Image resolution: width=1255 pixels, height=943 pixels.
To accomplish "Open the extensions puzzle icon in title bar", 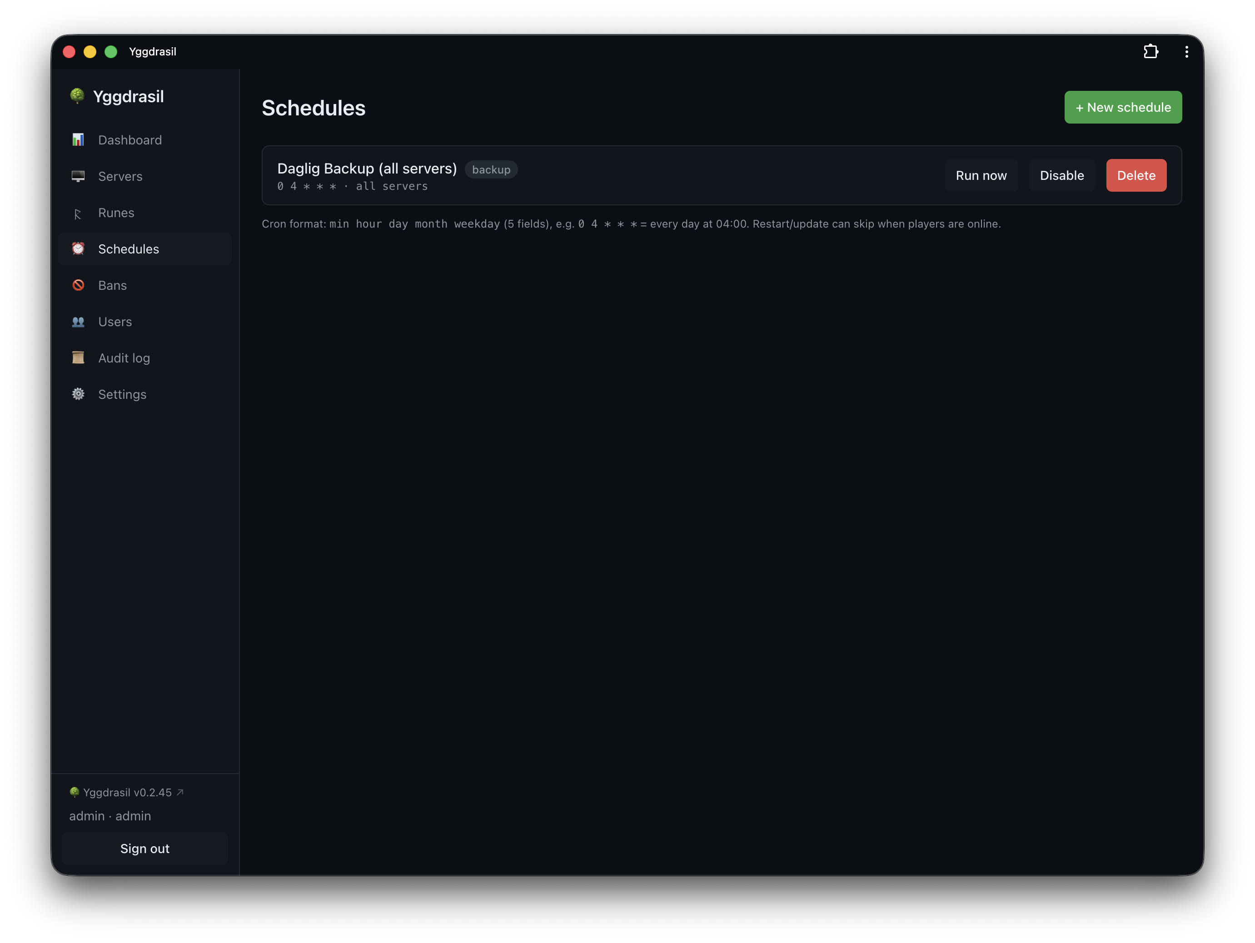I will tap(1150, 52).
